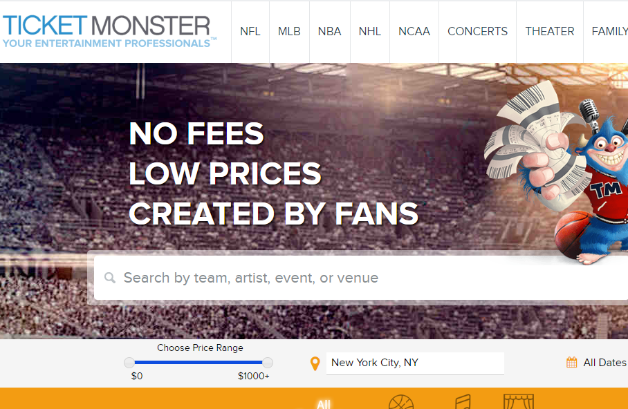Screen dimensions: 628x409
Task: Click the search magnifier icon
Action: (110, 278)
